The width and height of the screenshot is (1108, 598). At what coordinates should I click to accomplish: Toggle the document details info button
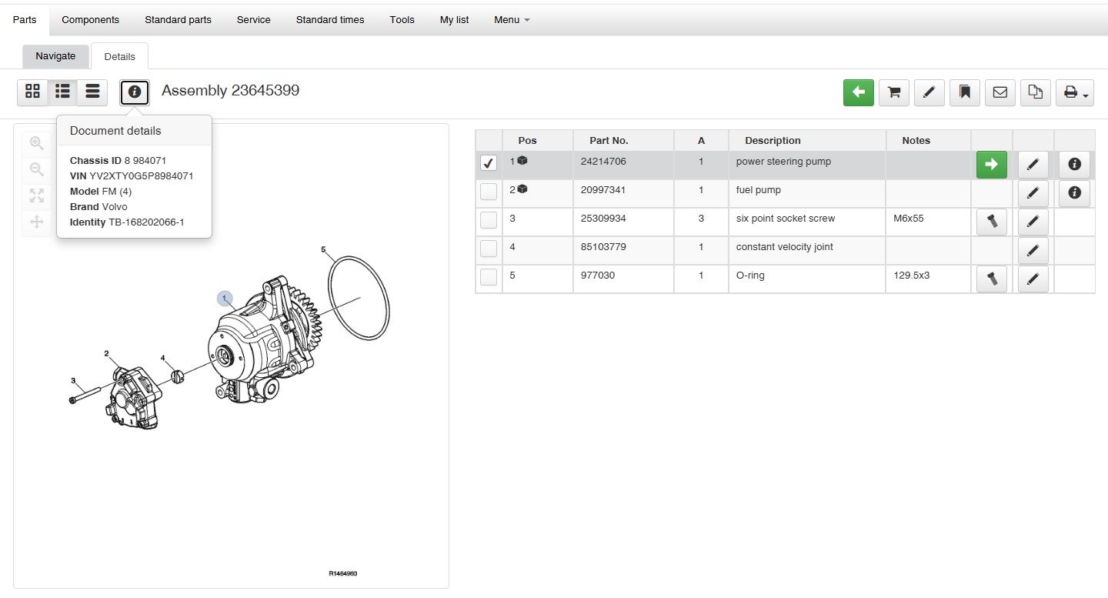[135, 92]
